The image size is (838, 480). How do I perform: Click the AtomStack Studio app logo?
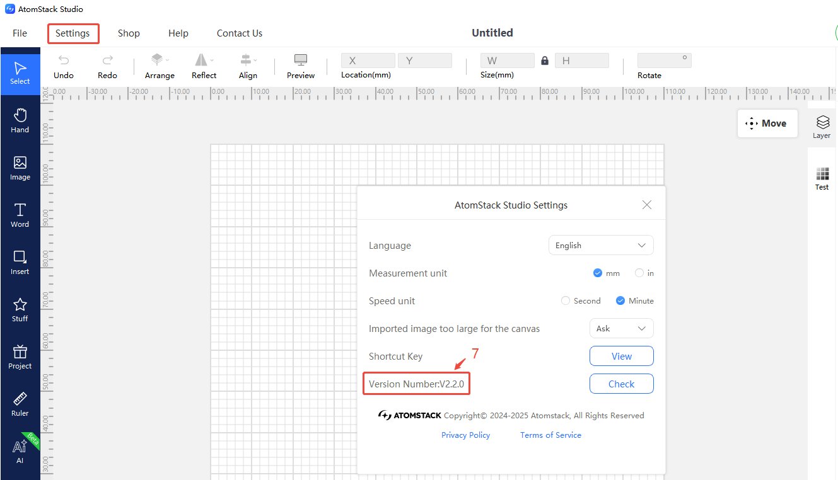[x=10, y=9]
